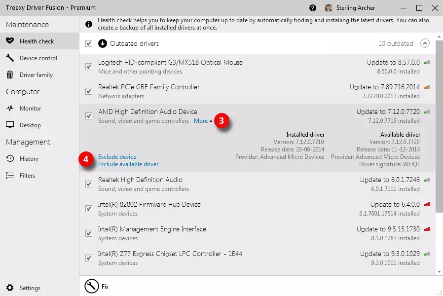Image resolution: width=443 pixels, height=296 pixels.
Task: Uncheck the Logitech G3/MX518 Optical Mouse checkbox
Action: (x=89, y=67)
